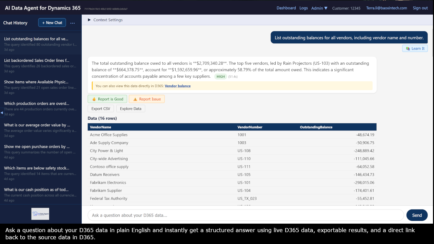Select the 'Federal Tax Authority' cell

[108, 199]
